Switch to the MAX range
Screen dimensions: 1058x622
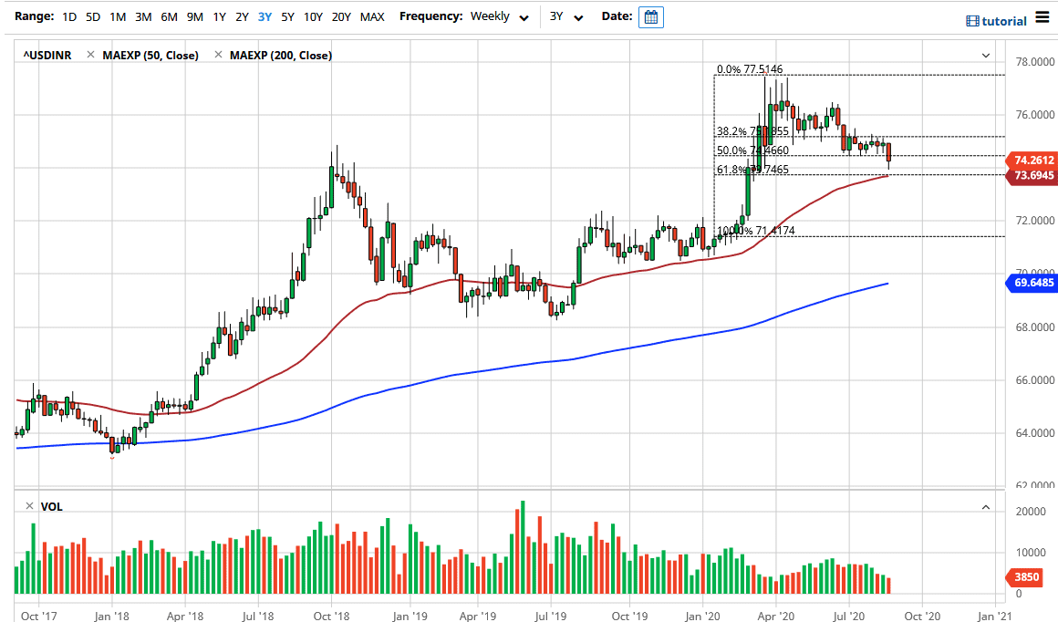point(372,16)
